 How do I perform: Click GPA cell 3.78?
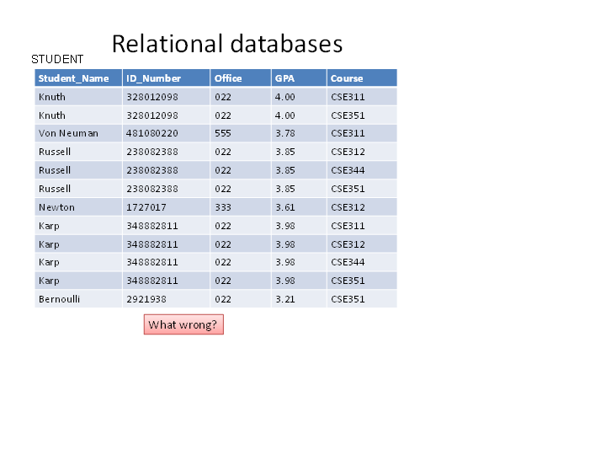click(x=299, y=133)
